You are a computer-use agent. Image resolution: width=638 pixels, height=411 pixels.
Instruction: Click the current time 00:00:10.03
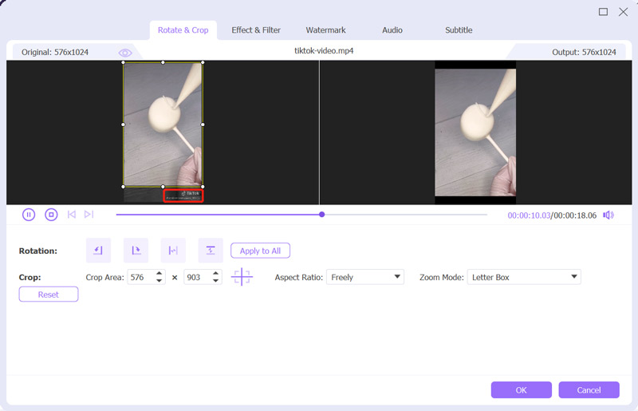click(529, 215)
